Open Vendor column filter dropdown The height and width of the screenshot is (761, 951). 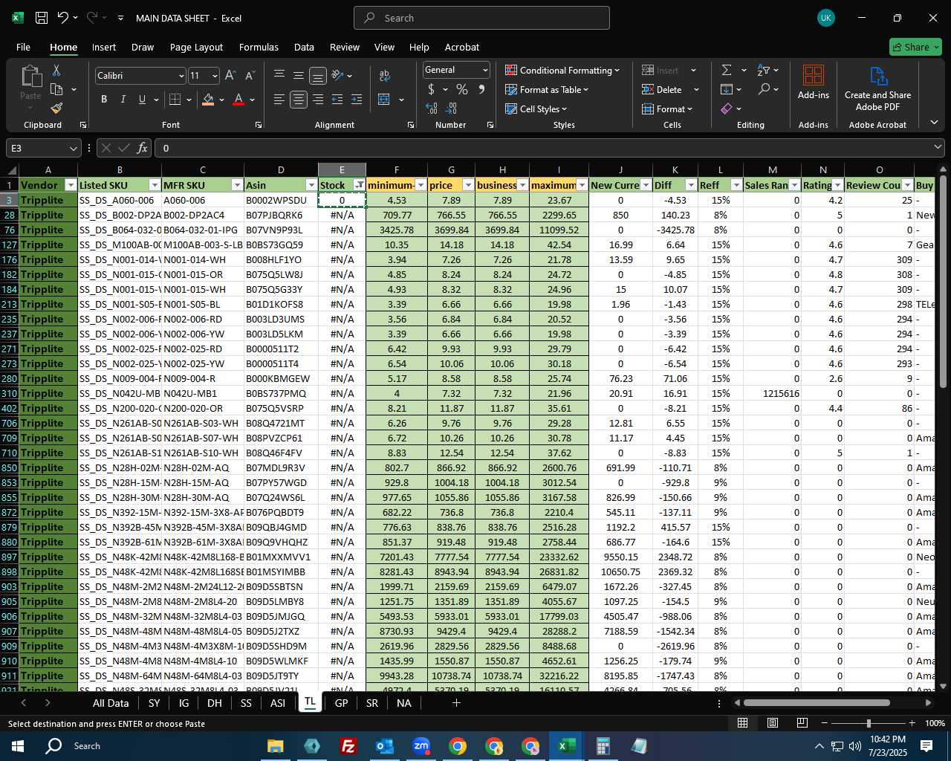71,185
